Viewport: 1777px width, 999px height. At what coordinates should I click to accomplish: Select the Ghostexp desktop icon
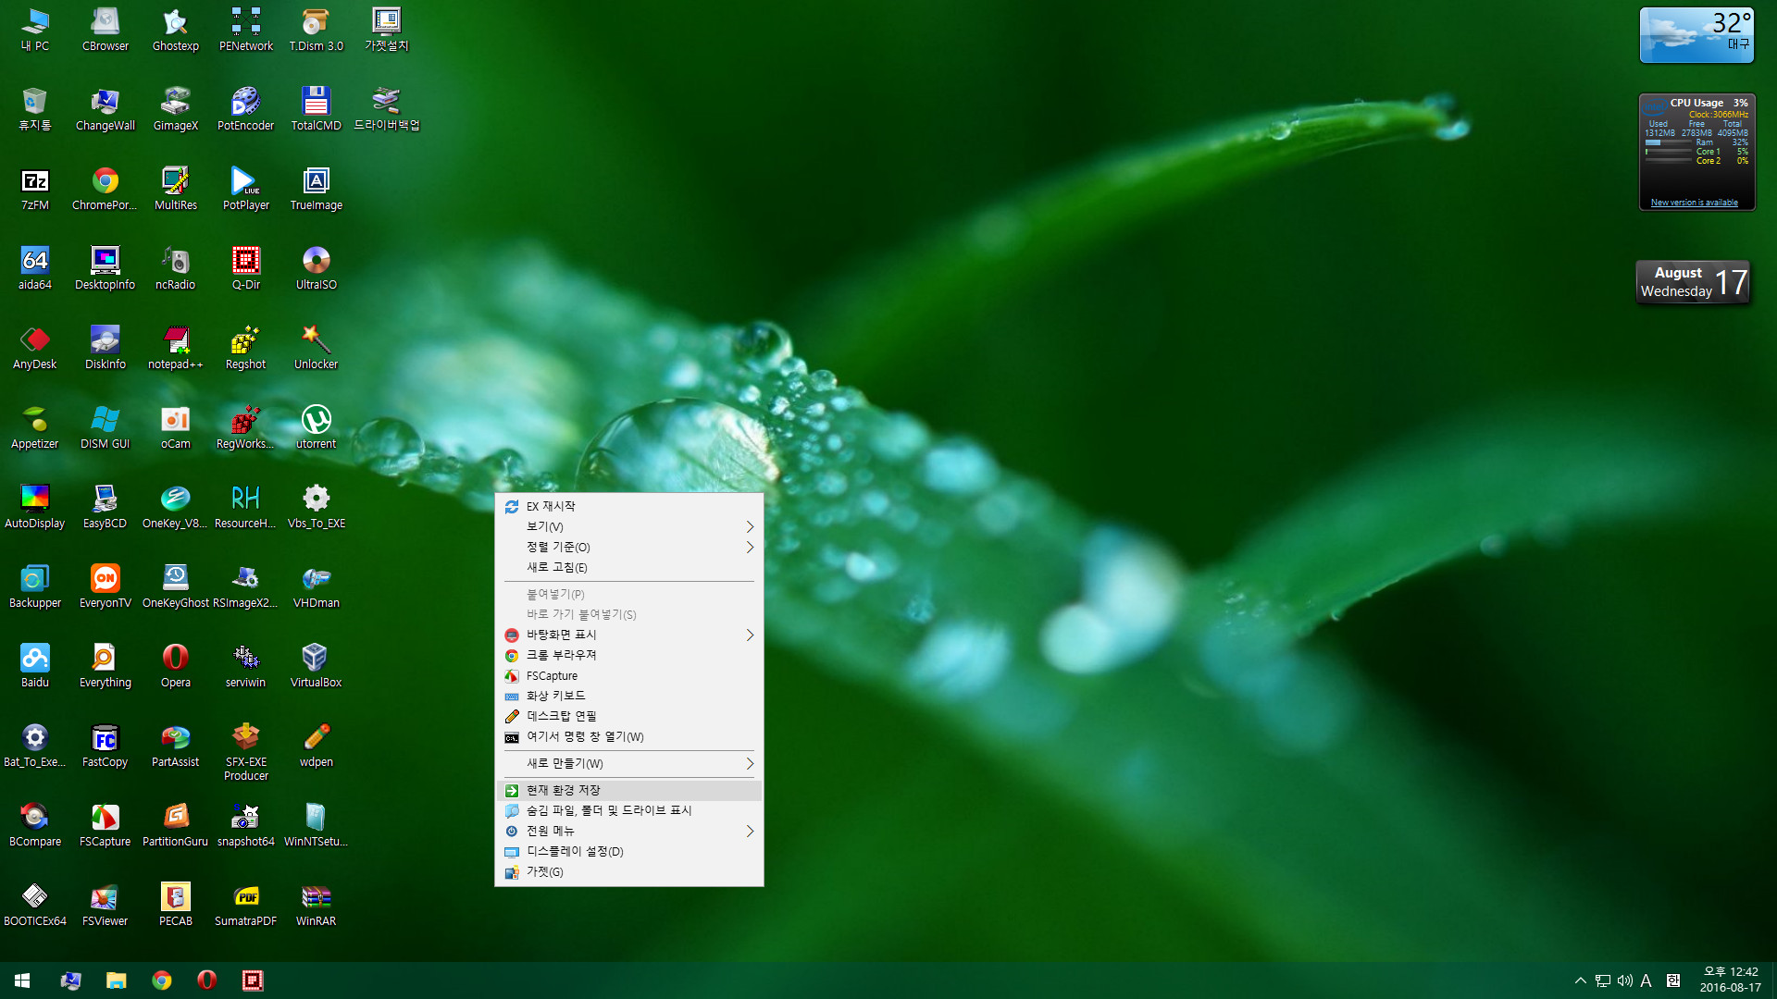[x=176, y=30]
